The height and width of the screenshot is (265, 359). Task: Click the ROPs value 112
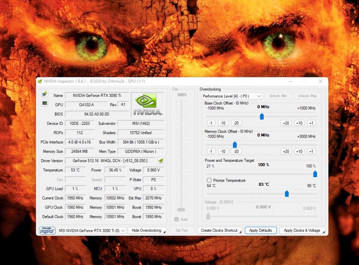[80, 133]
